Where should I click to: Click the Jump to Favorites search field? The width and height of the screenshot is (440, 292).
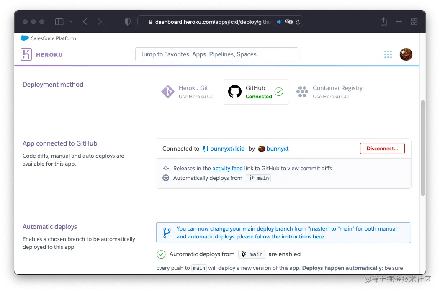[x=217, y=54]
